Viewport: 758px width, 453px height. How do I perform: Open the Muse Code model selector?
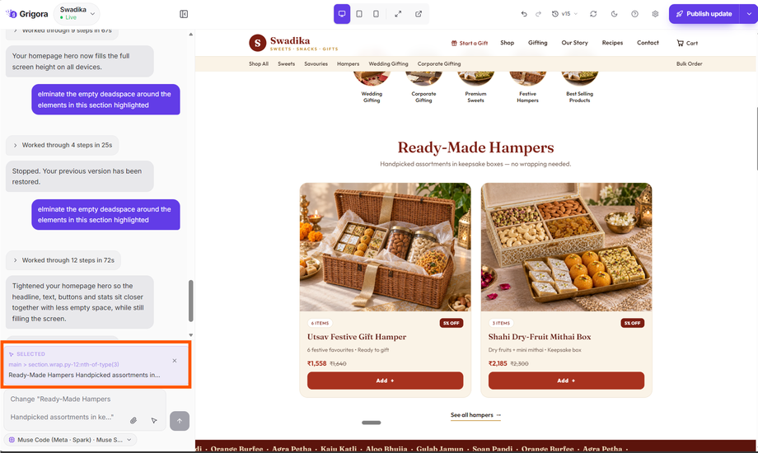[x=71, y=440]
